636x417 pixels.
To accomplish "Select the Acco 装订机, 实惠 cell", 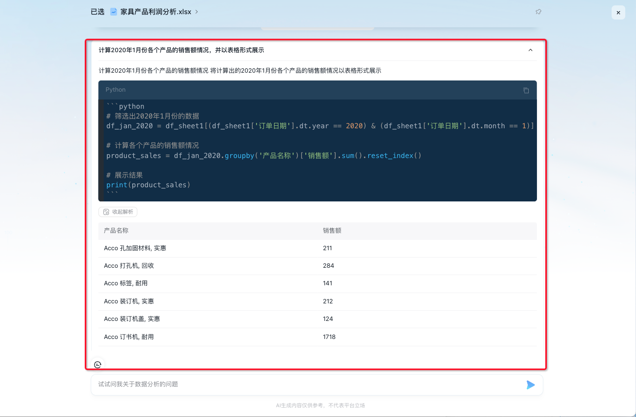I will point(129,301).
